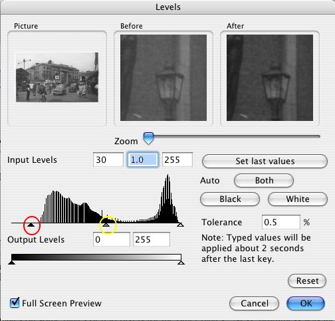
Task: Click the White auto-level button
Action: (x=298, y=199)
